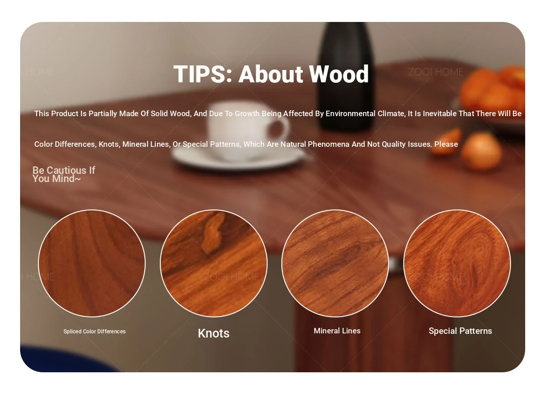The height and width of the screenshot is (402, 548).
Task: Click the white saucer under the cup
Action: (x=238, y=157)
